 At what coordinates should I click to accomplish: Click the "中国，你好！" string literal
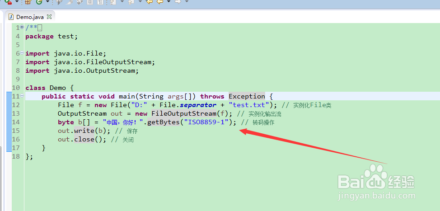pyautogui.click(x=123, y=122)
